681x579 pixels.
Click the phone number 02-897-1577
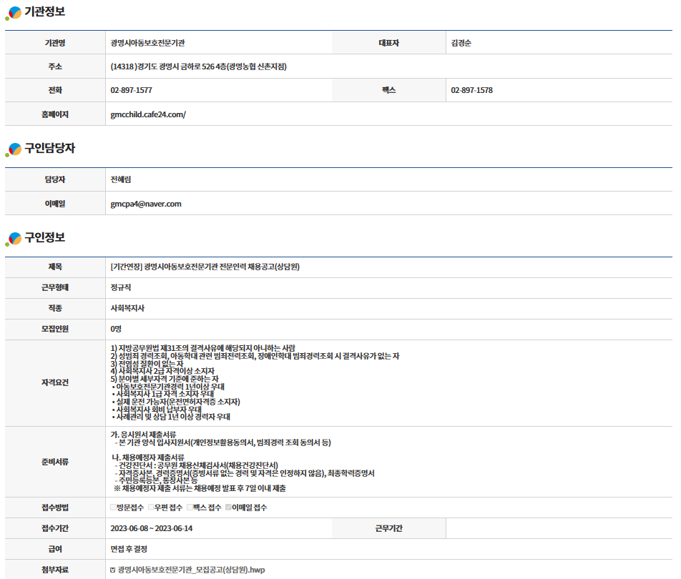(x=131, y=91)
